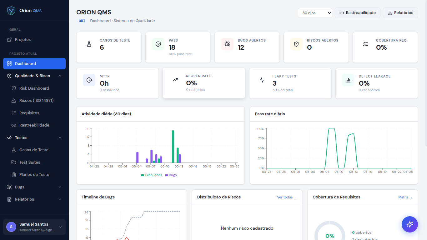Screen dimensions: 427x240
Task: Expand the Bugs section chevron
Action: 60,187
